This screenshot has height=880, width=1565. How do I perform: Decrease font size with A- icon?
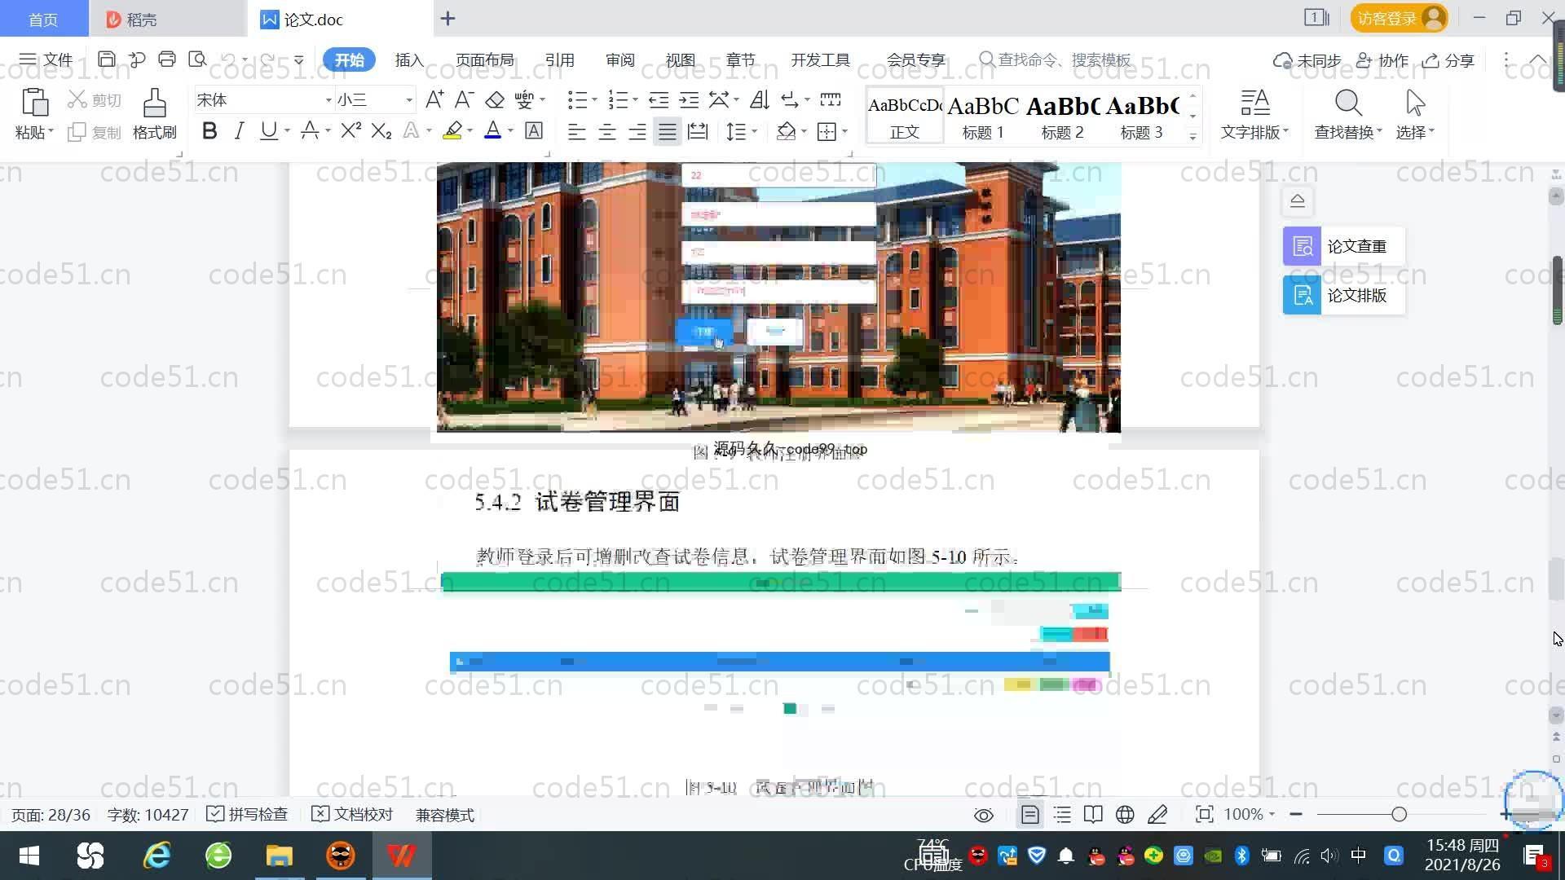pos(464,99)
